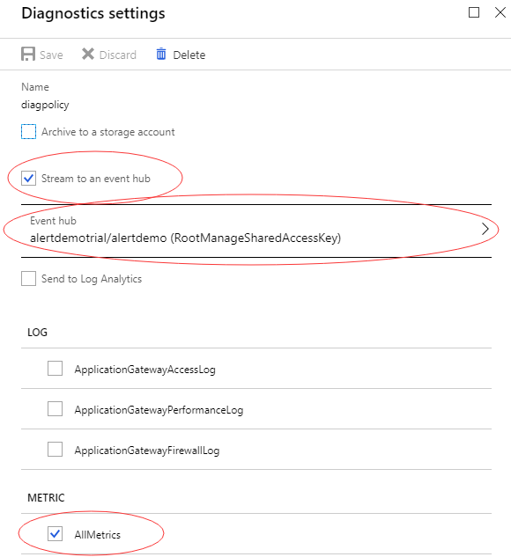
Task: Enable Send to Log Analytics checkbox
Action: coord(28,278)
